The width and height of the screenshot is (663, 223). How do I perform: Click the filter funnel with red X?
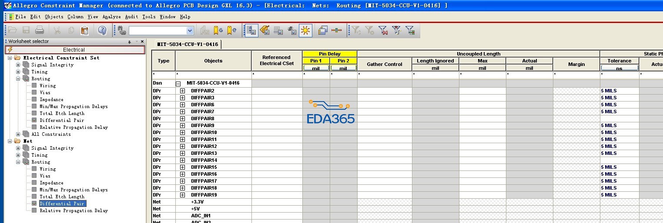pos(383,30)
